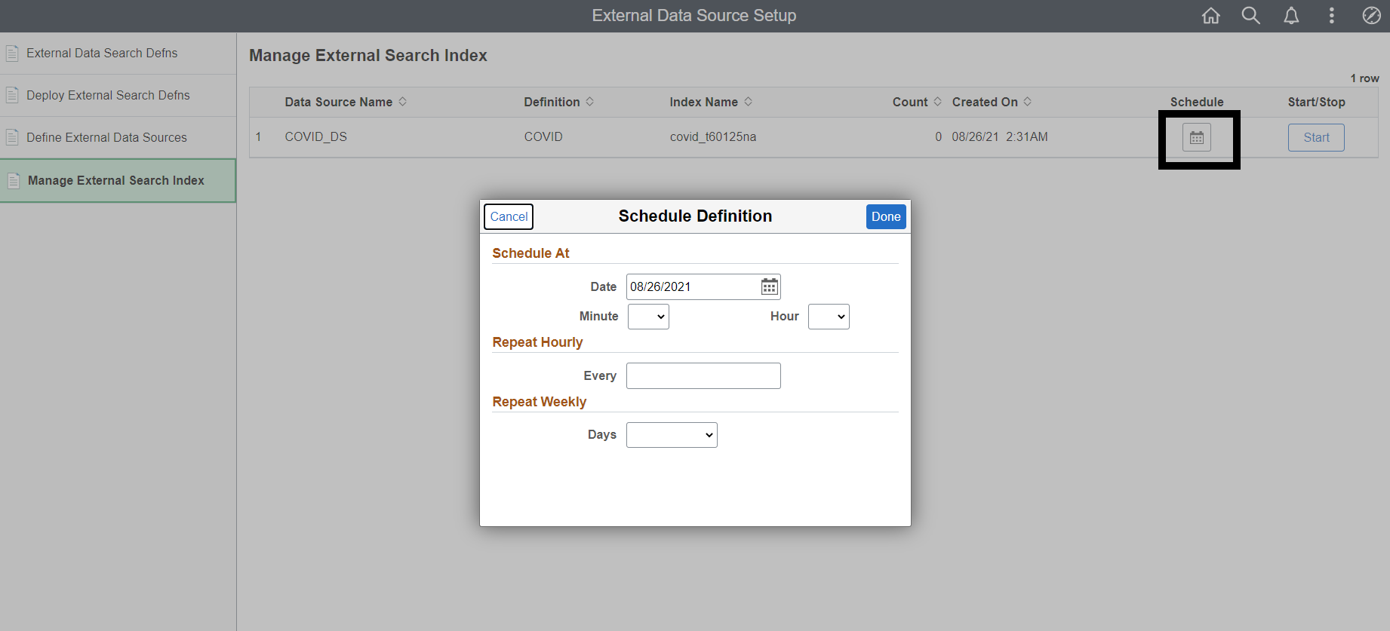
Task: Open the three-dot actions menu
Action: coord(1331,16)
